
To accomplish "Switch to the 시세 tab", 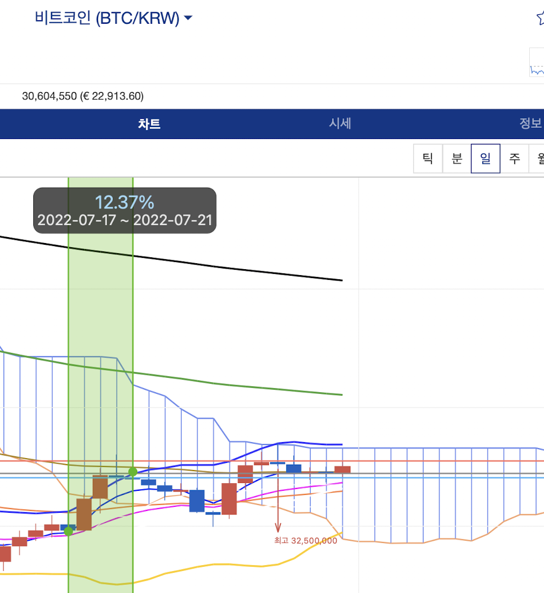I will pos(340,124).
